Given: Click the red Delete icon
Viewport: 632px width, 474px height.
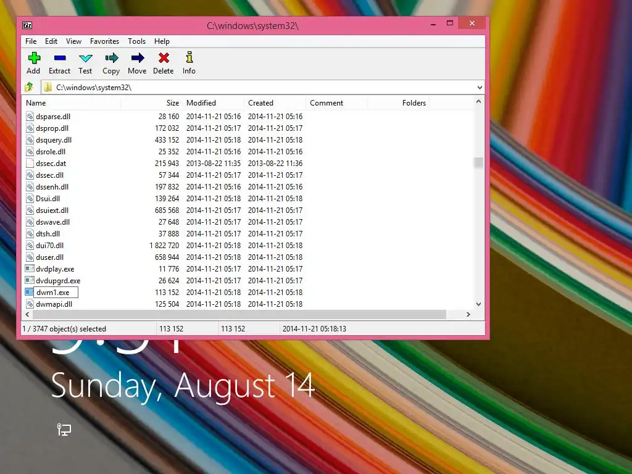Looking at the screenshot, I should click(164, 58).
